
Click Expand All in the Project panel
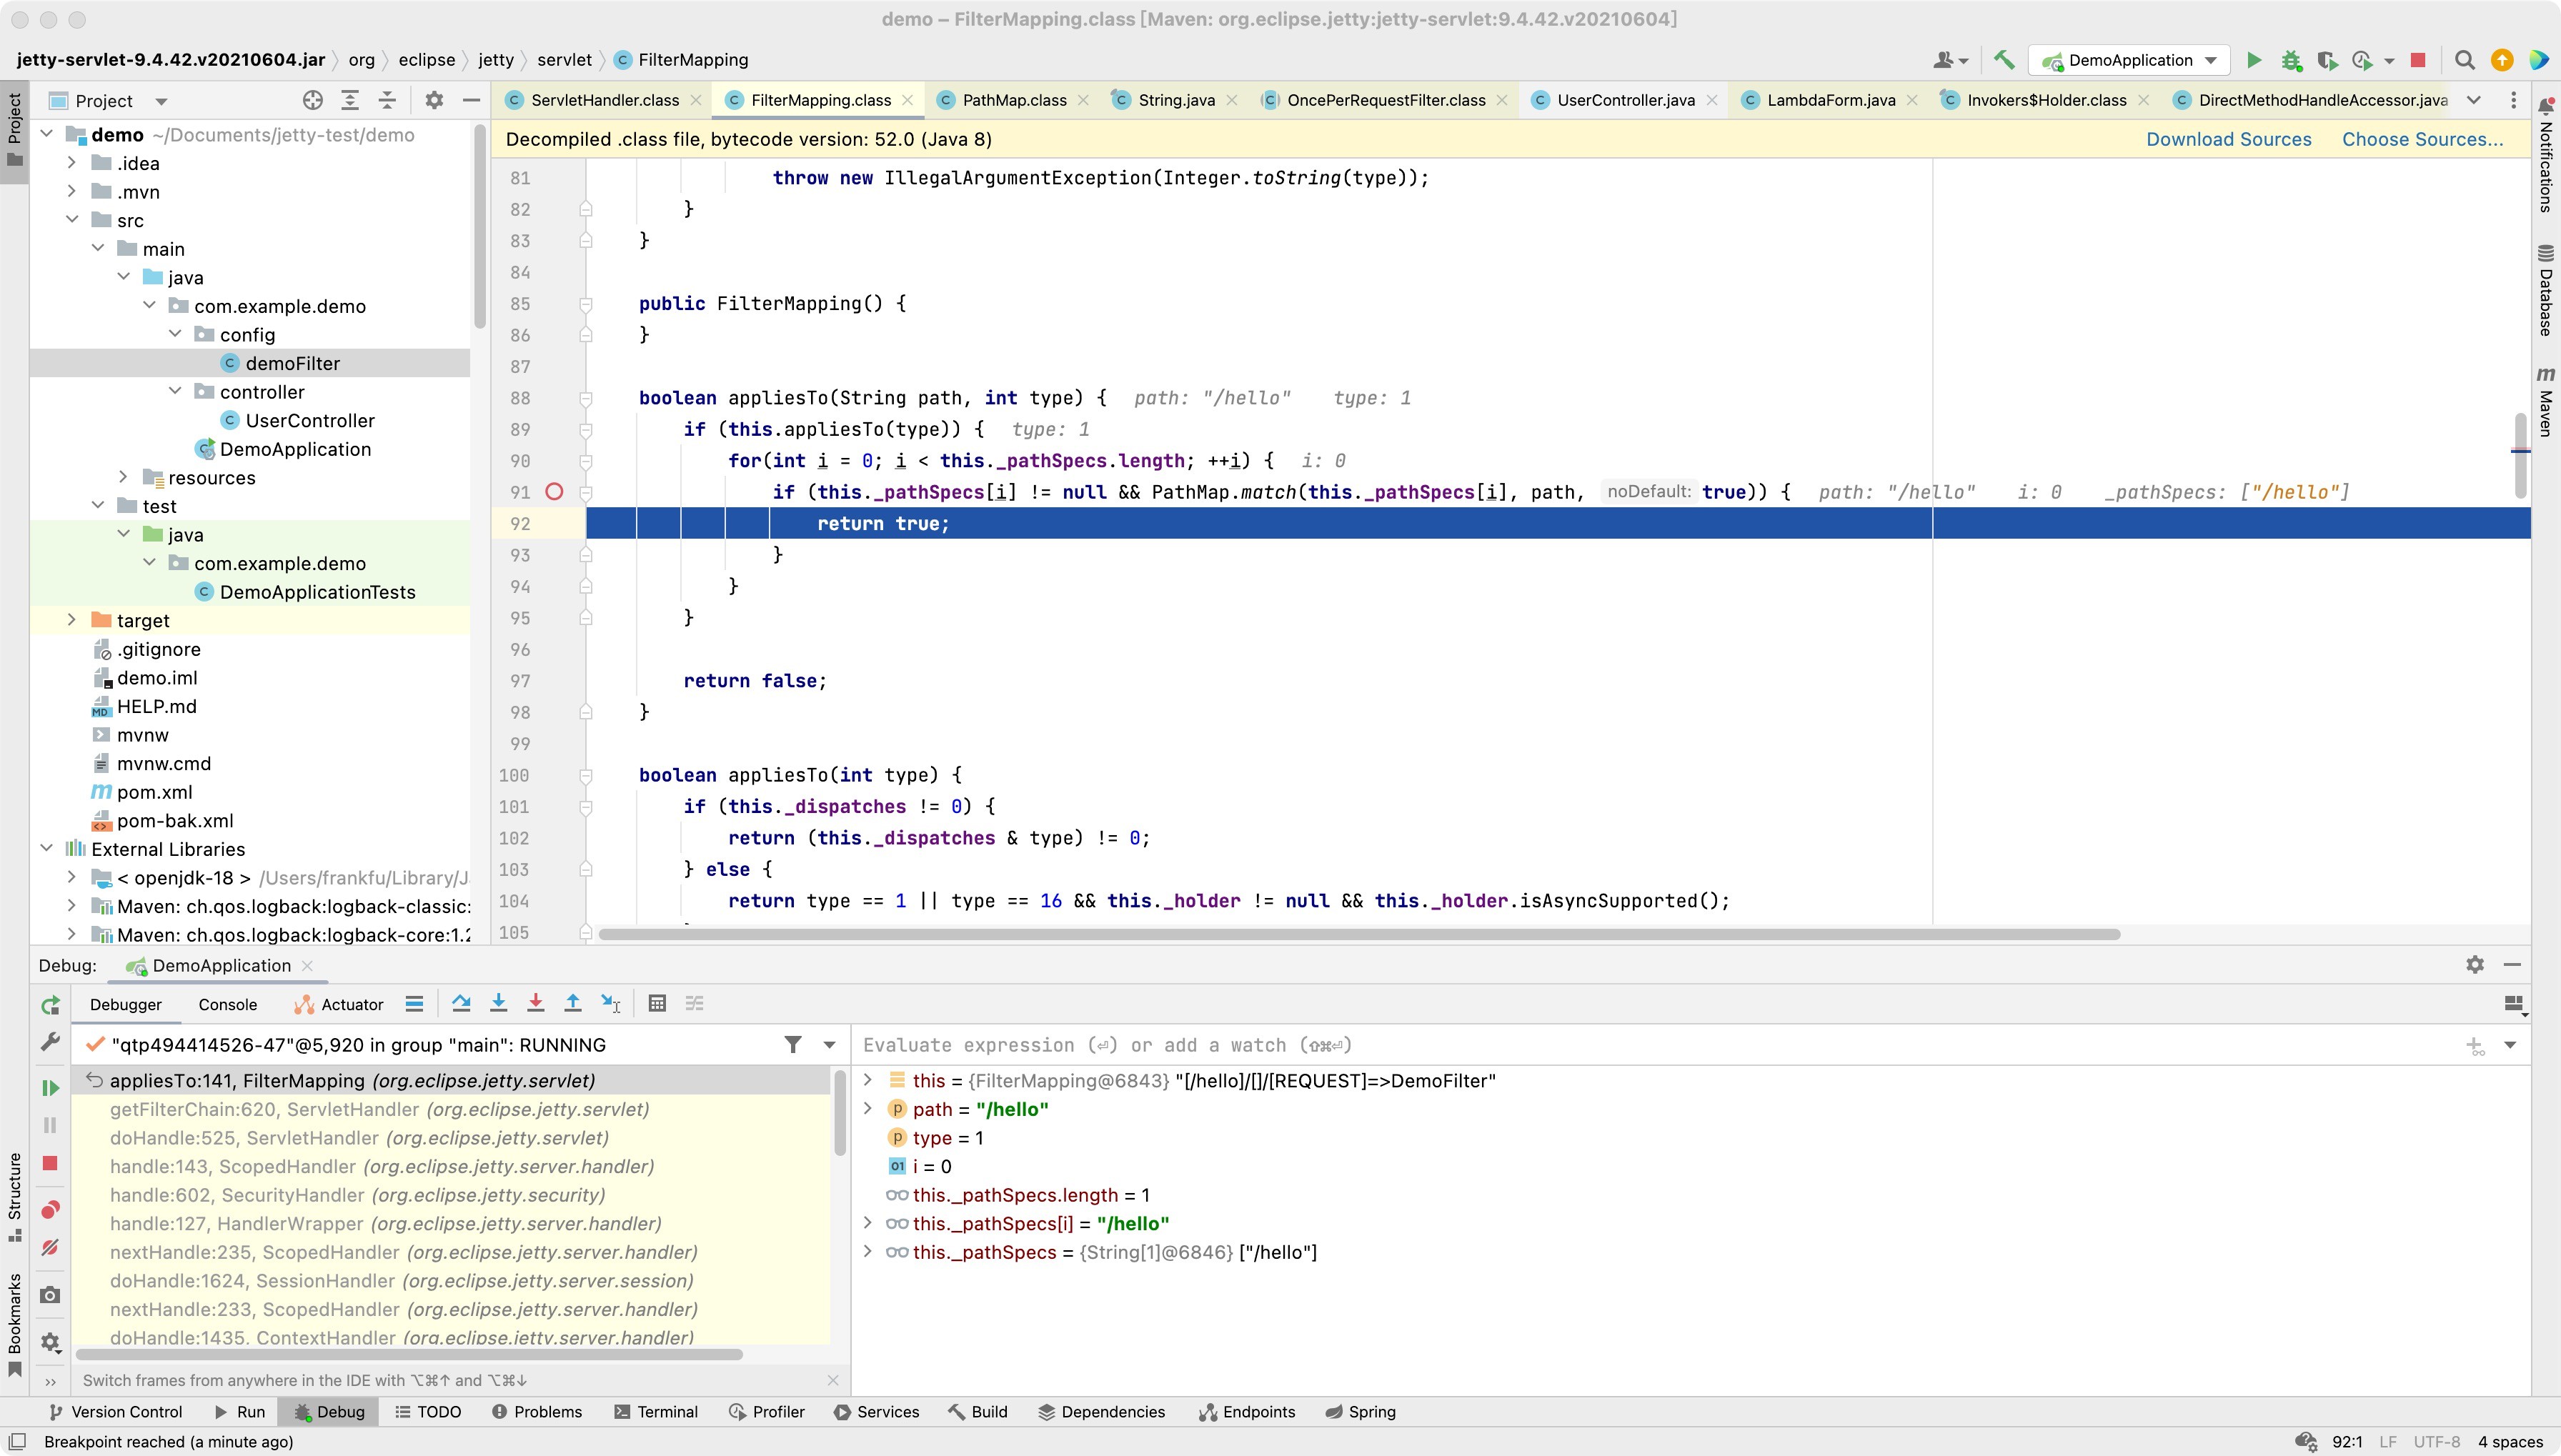[350, 100]
